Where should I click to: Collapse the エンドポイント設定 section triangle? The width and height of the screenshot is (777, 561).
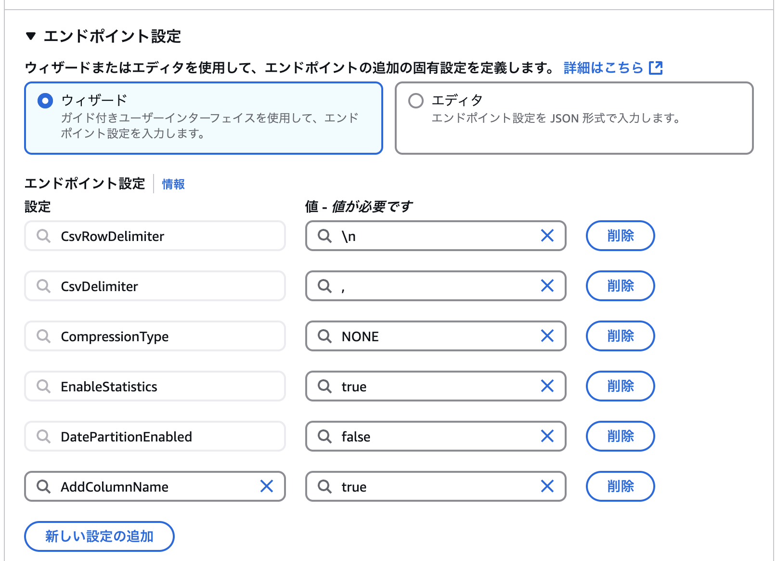pos(31,36)
